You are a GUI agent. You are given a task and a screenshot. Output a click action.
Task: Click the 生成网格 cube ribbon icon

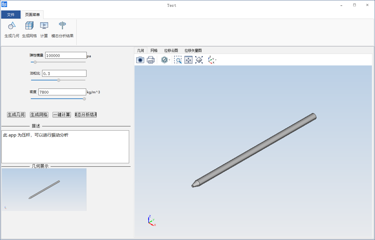click(29, 26)
